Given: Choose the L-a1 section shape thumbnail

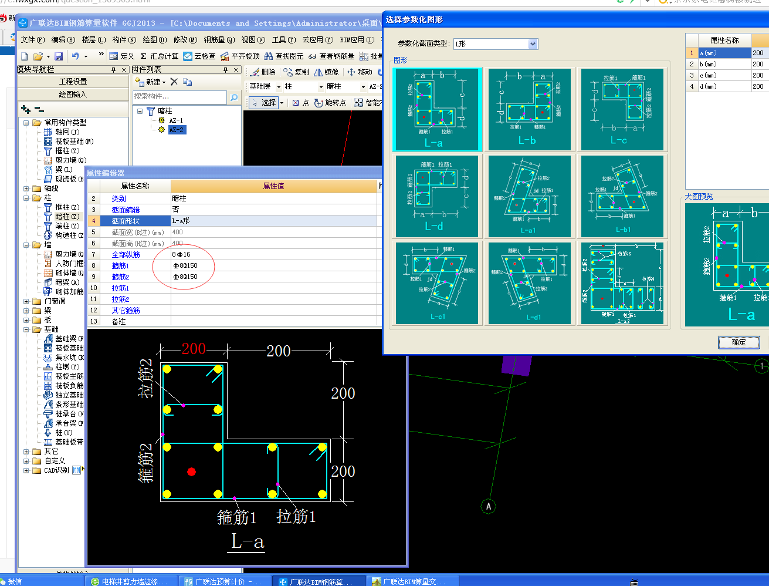Looking at the screenshot, I should [529, 196].
